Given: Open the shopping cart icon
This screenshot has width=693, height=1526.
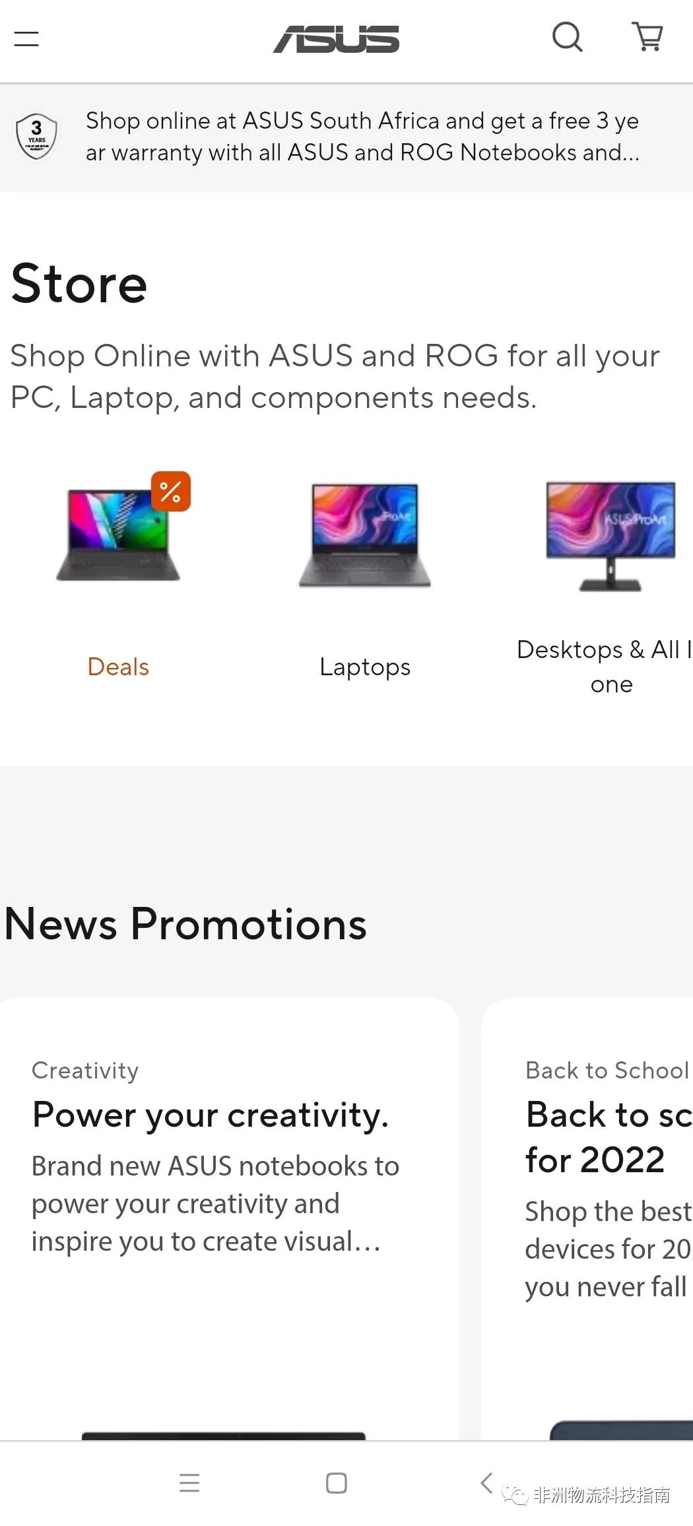Looking at the screenshot, I should point(647,36).
